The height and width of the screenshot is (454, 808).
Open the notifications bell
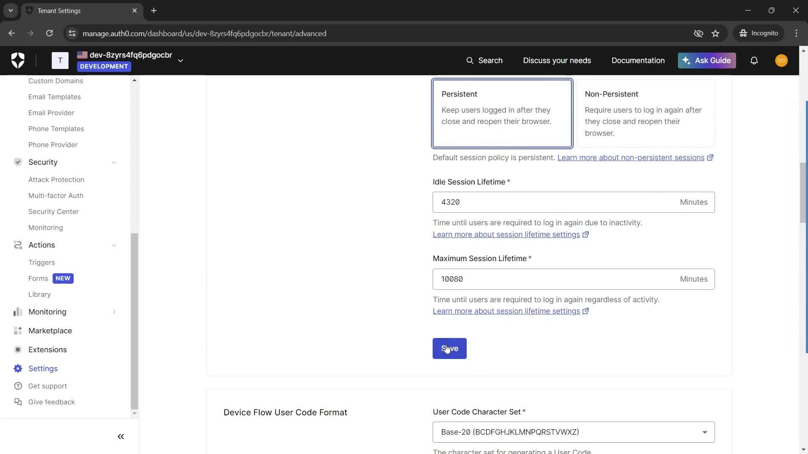point(754,61)
